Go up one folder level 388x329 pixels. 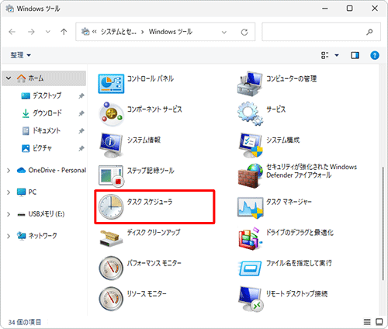64,32
